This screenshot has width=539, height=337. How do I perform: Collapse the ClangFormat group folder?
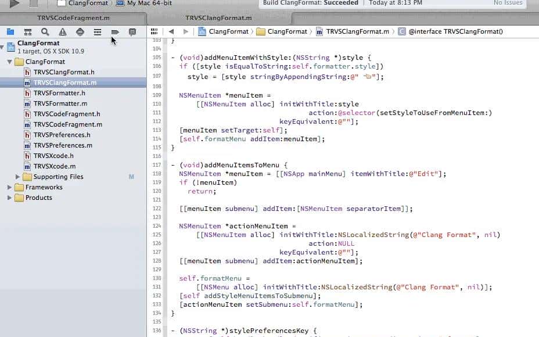click(x=10, y=62)
